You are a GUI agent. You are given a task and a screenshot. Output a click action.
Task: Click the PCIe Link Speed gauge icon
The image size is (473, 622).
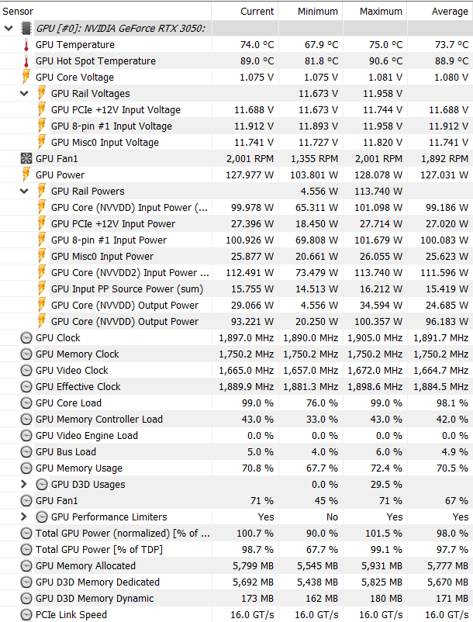click(26, 614)
